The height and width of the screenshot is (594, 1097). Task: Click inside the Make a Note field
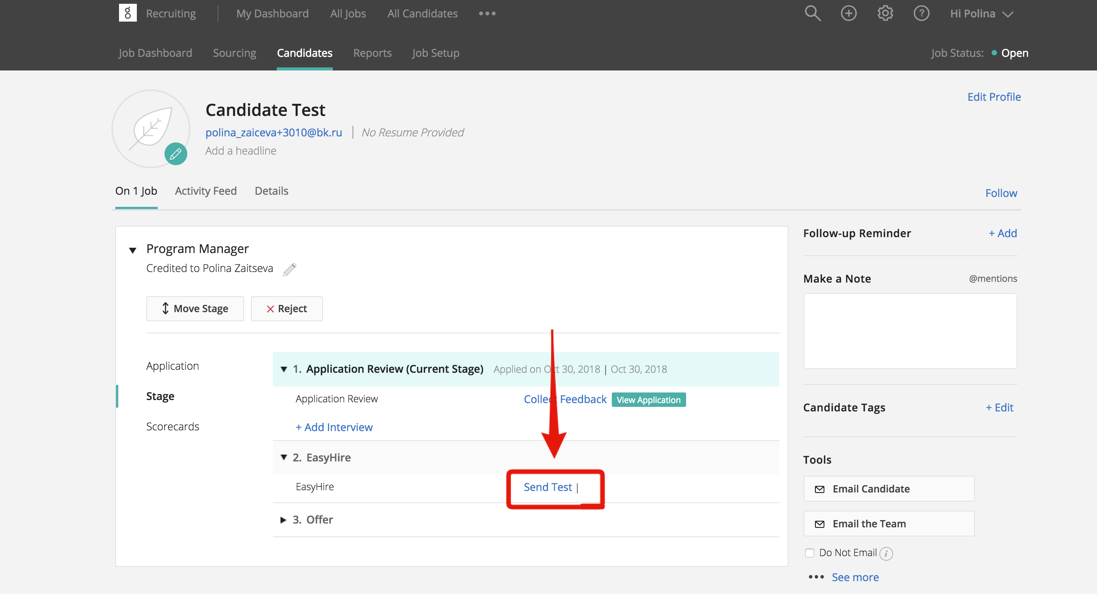[910, 331]
